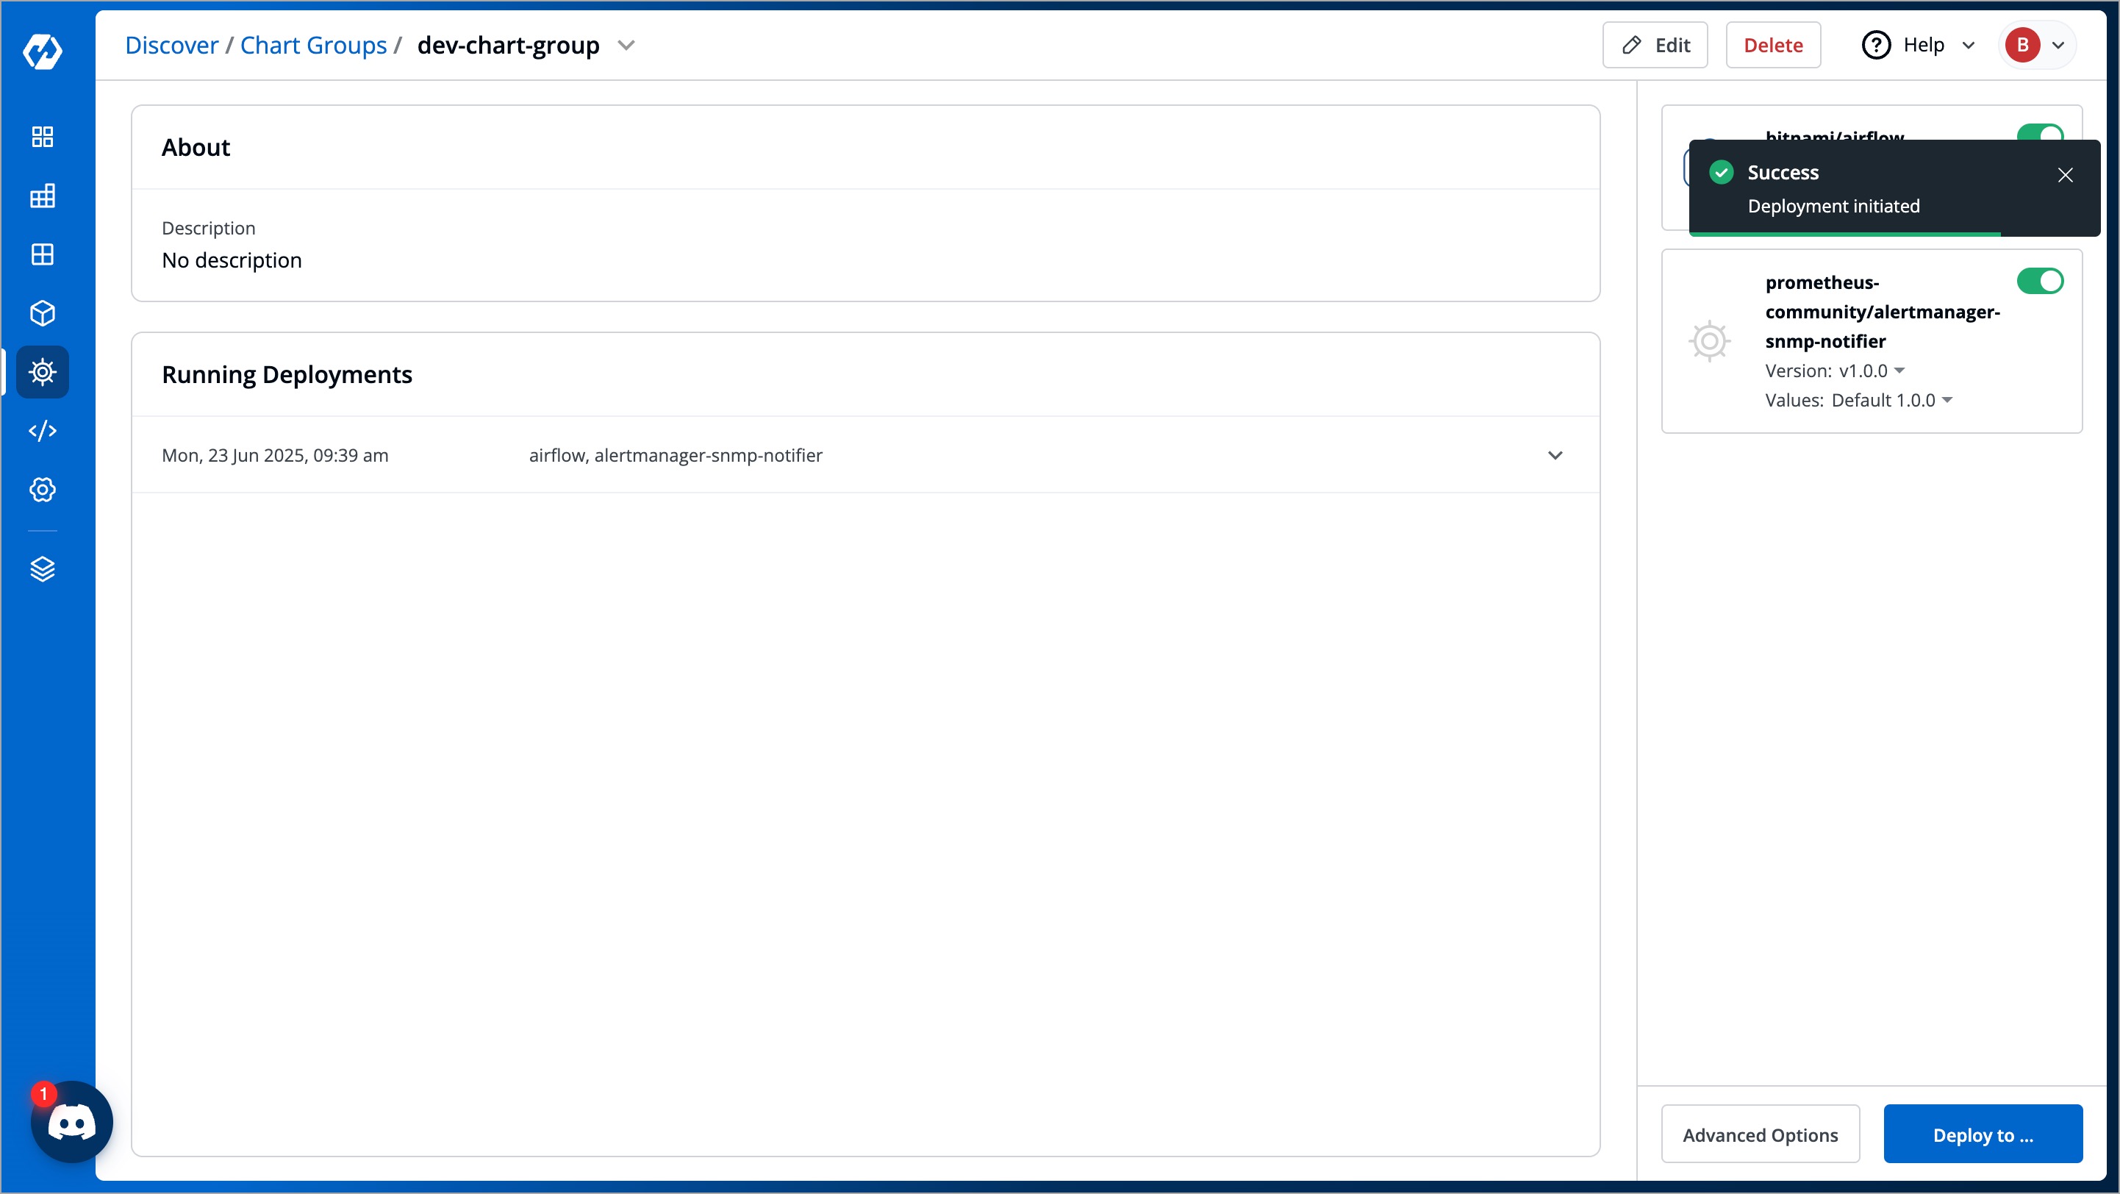Click the active chart-group wheel icon
Screen dimensions: 2120x1194
click(42, 372)
